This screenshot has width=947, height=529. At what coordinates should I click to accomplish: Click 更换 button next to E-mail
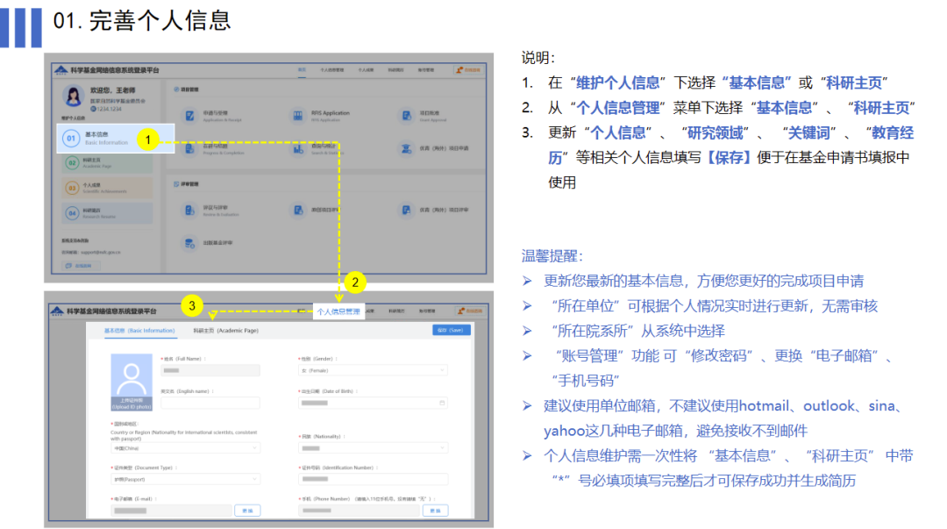pyautogui.click(x=247, y=511)
